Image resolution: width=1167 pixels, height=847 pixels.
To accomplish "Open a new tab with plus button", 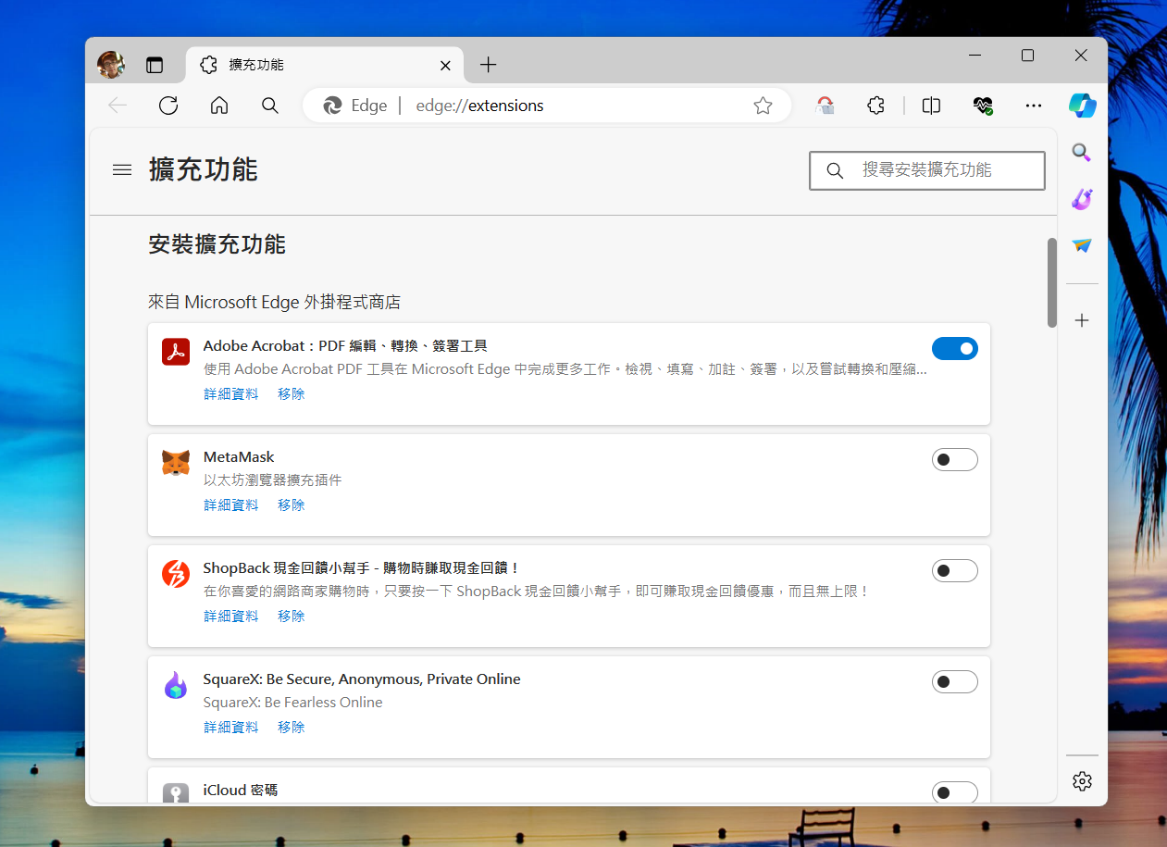I will pos(489,65).
